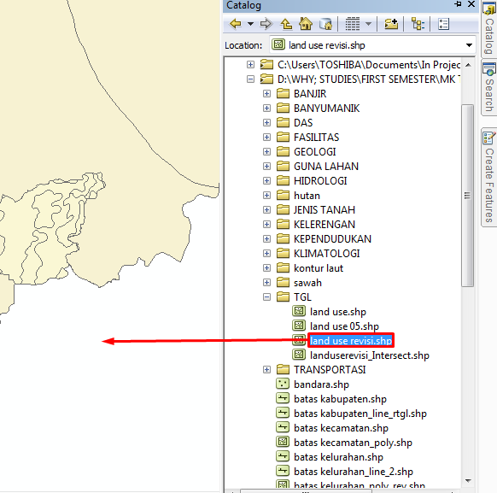This screenshot has width=497, height=493.
Task: Switch to the Search side tab
Action: coord(489,87)
